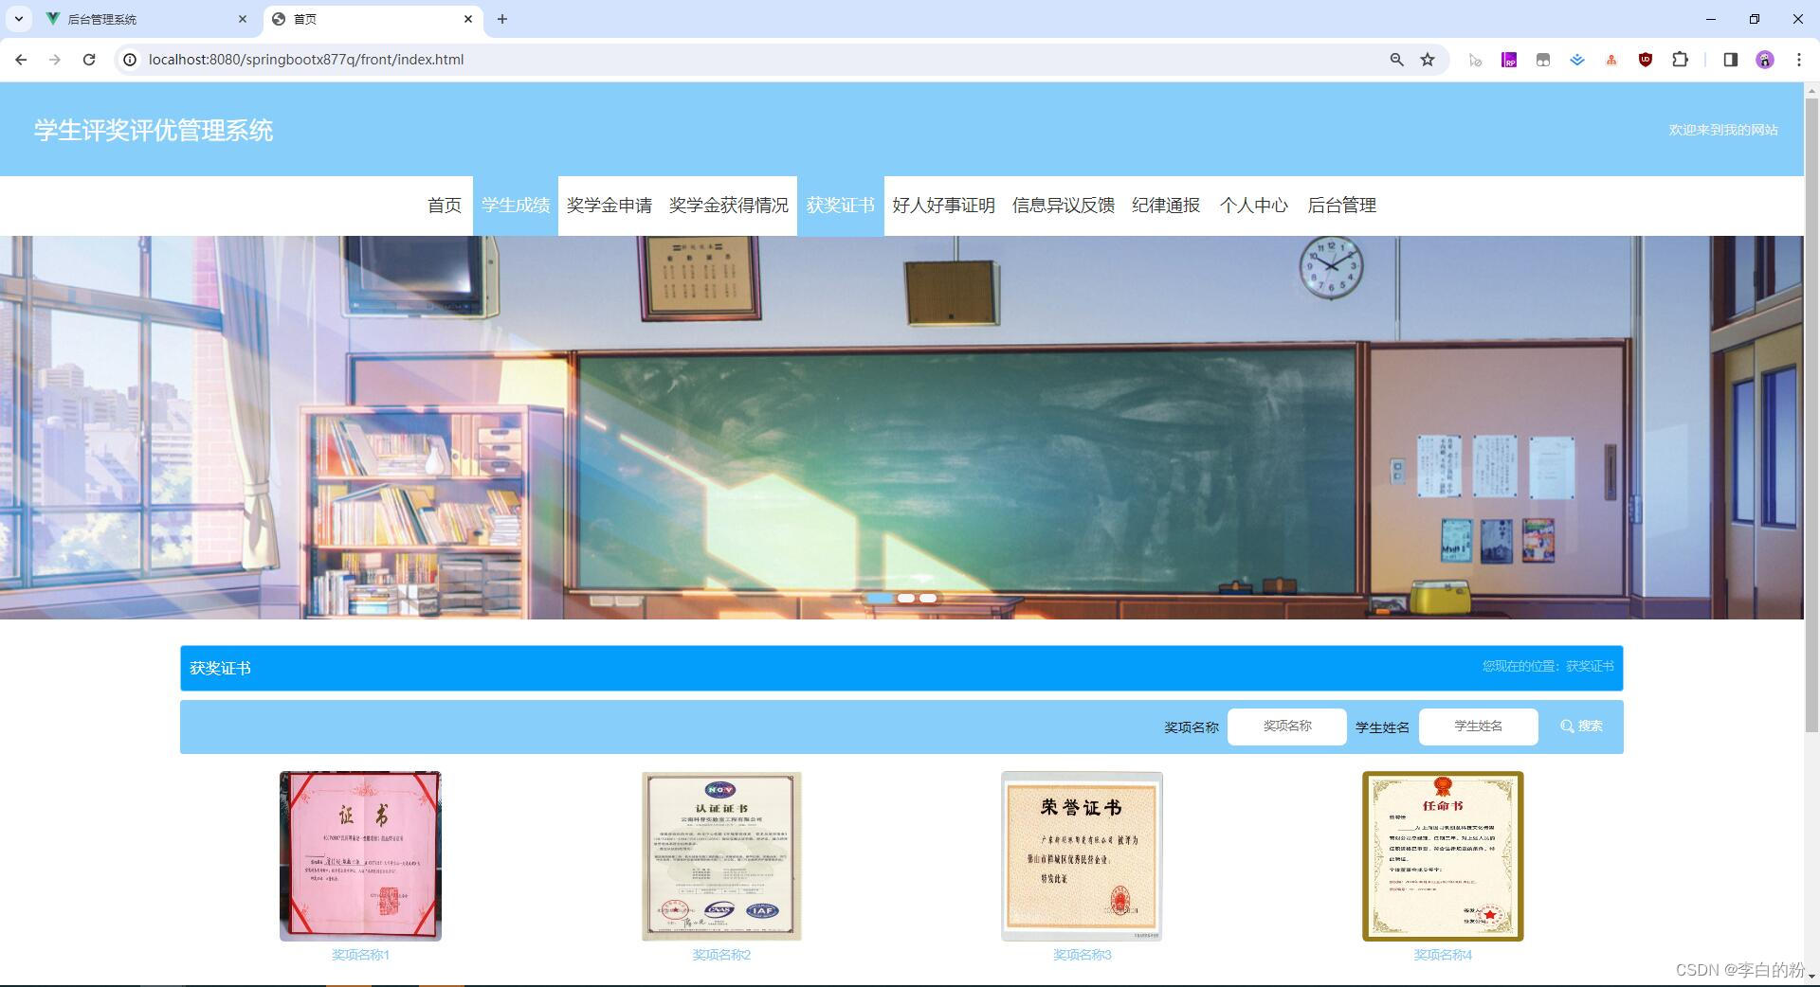Click the purple RP extension icon
Screen dimensions: 1820x987
1509,60
